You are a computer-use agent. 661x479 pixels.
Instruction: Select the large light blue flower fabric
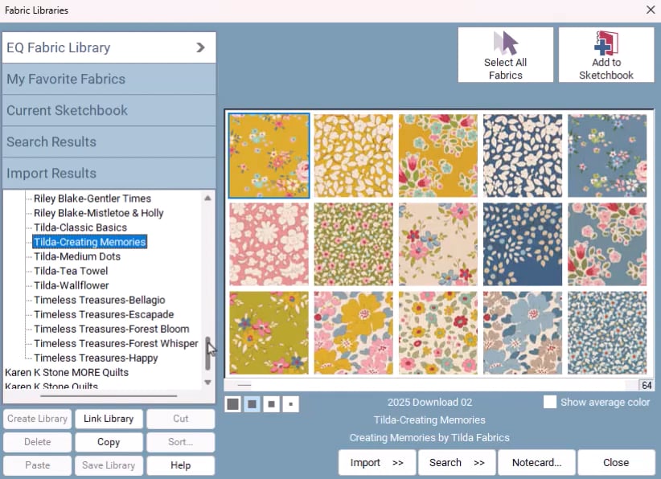click(523, 333)
